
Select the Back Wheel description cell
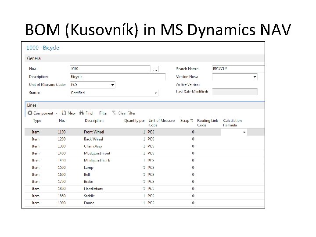pyautogui.click(x=93, y=139)
